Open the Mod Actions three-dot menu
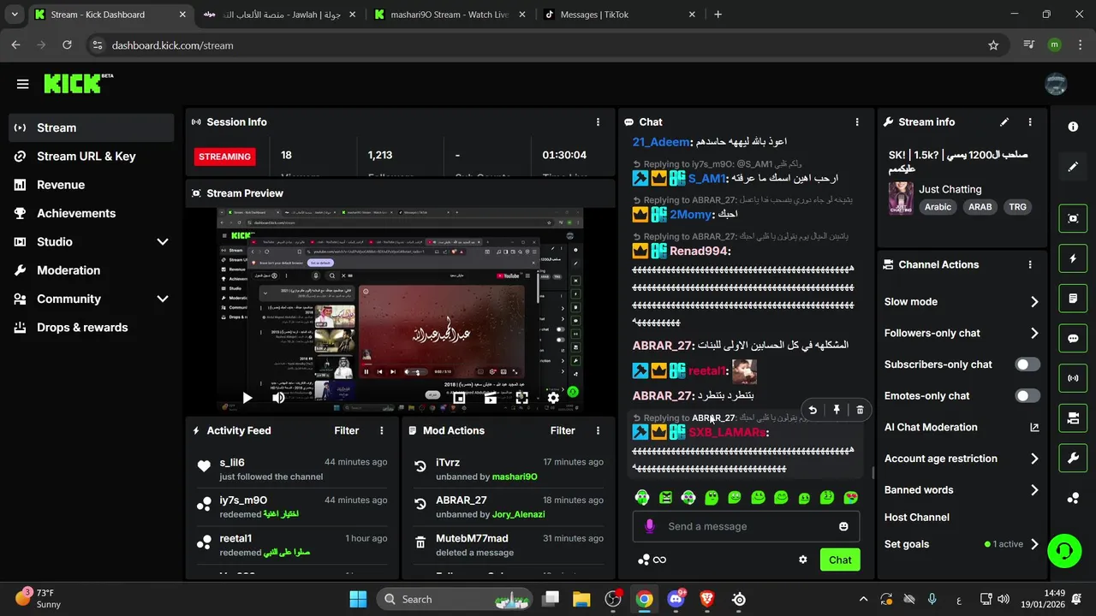The width and height of the screenshot is (1096, 616). 598,431
